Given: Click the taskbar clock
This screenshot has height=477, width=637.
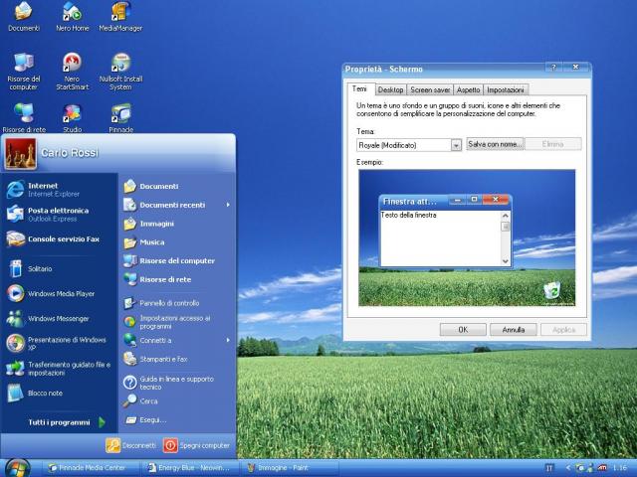Looking at the screenshot, I should pos(619,468).
